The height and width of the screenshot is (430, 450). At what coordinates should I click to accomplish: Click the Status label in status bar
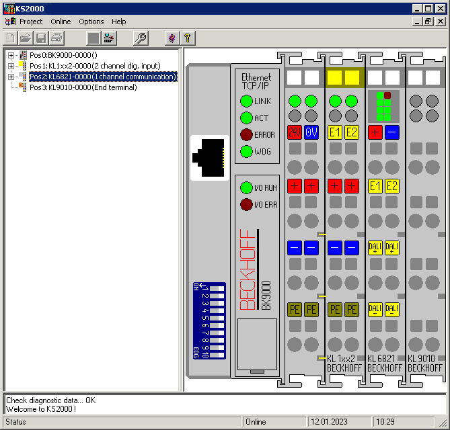click(x=122, y=422)
